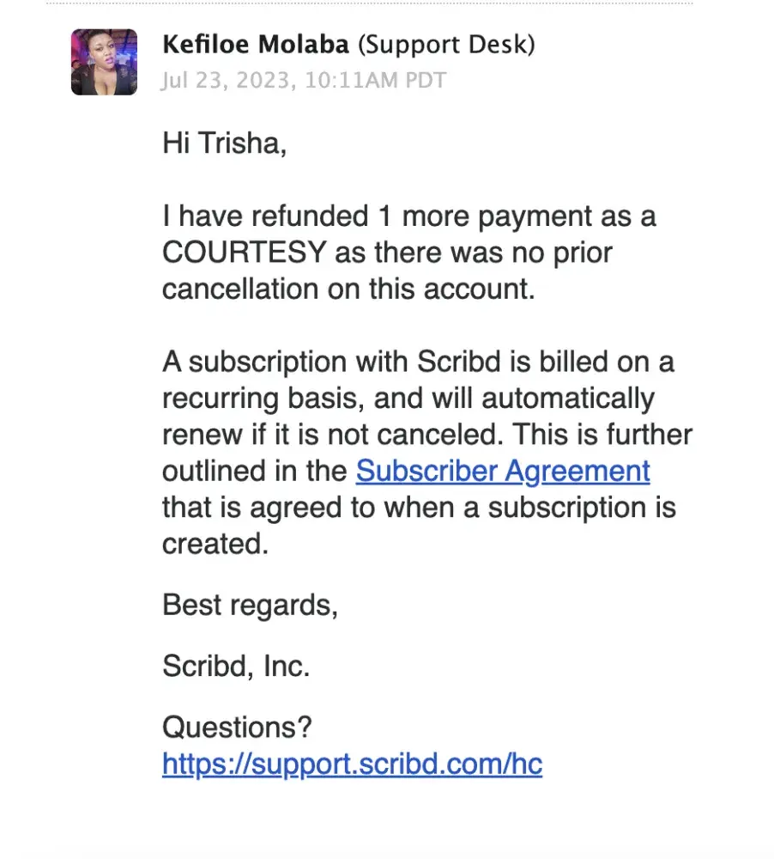Click the Questions? text
The image size is (774, 859).
tap(237, 728)
